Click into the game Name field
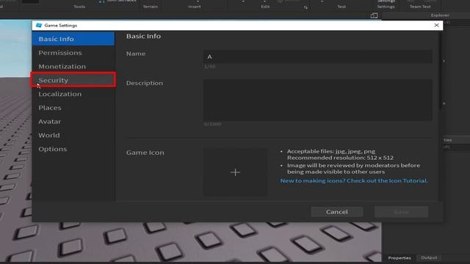Screen dimensions: 470x264 [318, 56]
